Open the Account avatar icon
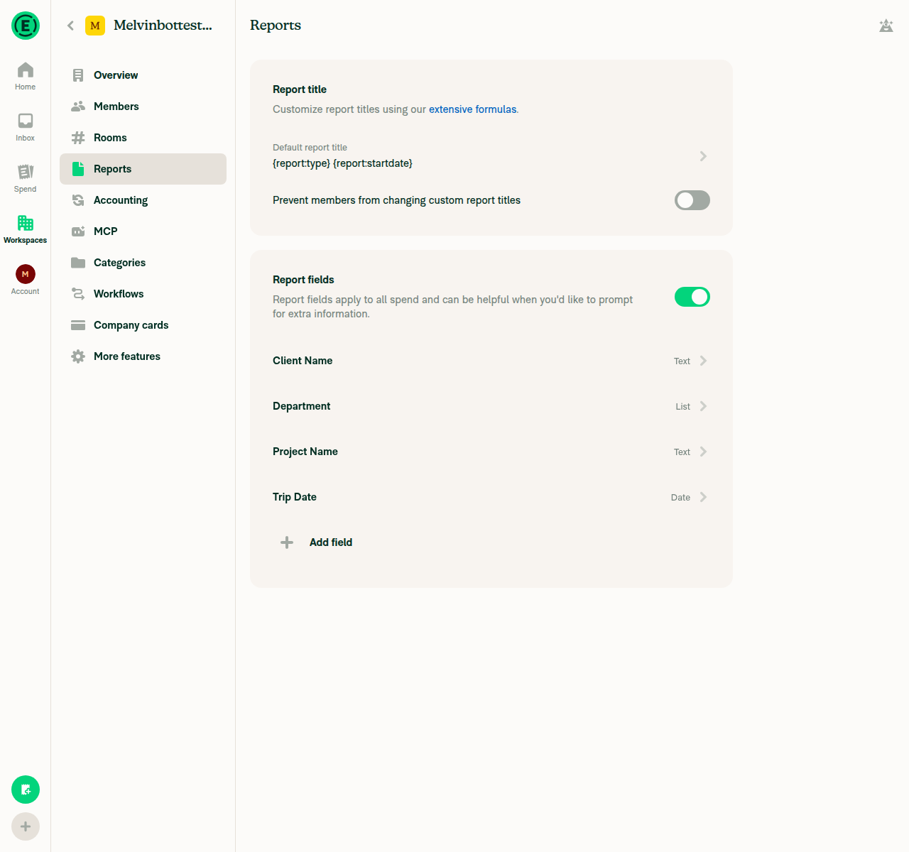909x852 pixels. click(26, 274)
